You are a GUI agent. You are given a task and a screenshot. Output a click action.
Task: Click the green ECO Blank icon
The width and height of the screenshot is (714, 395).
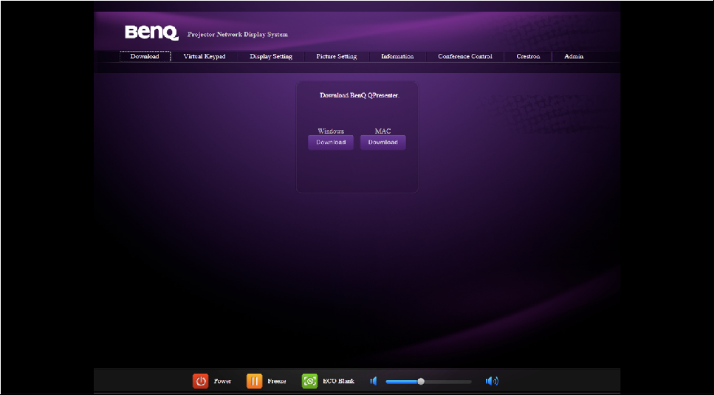(309, 381)
